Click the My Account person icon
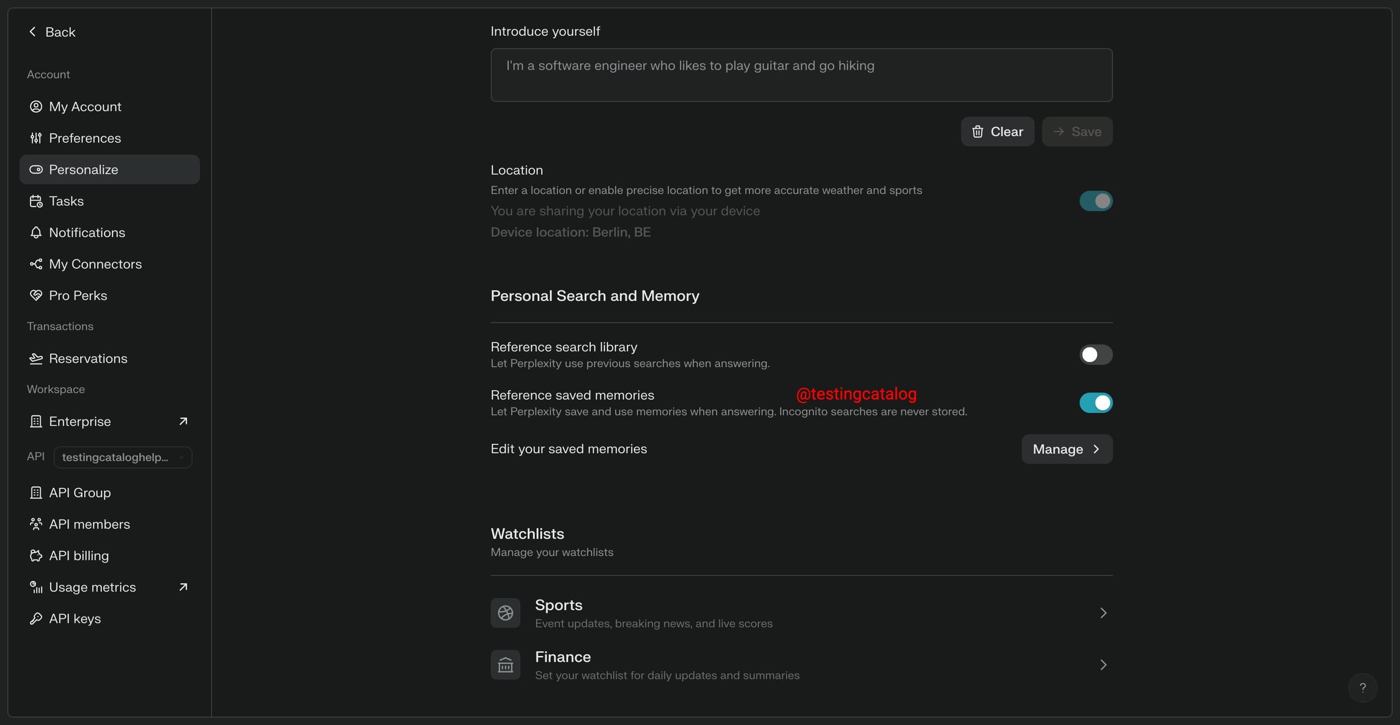Screen dimensions: 1400x725 pyautogui.click(x=36, y=107)
